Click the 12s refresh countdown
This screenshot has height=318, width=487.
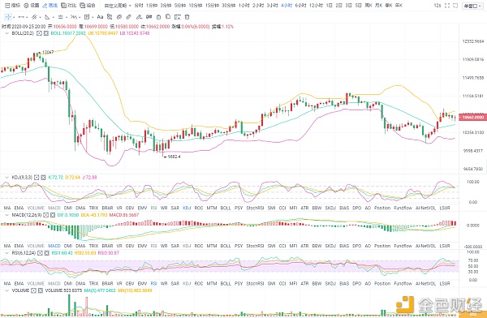click(x=437, y=6)
